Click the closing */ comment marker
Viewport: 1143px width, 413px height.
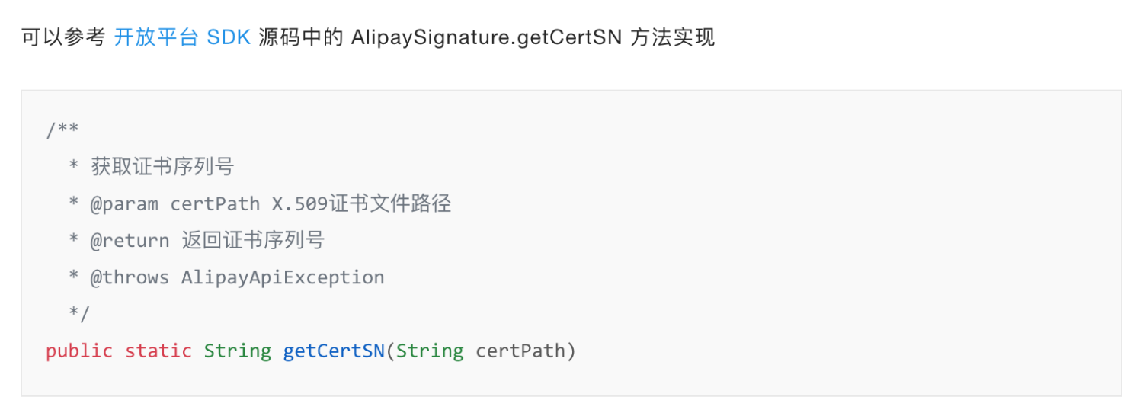tap(79, 314)
